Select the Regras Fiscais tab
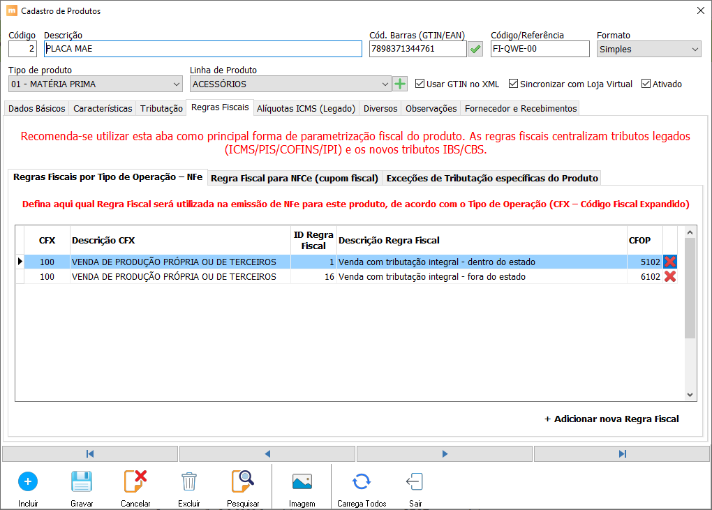This screenshot has width=712, height=510. (220, 107)
